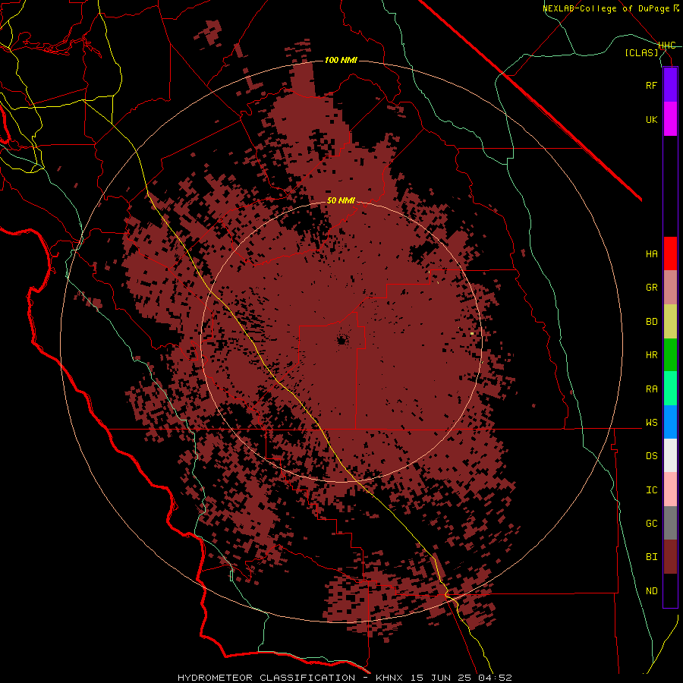Click the '[CLAS]' units label
Image resolution: width=683 pixels, height=683 pixels.
pos(641,52)
